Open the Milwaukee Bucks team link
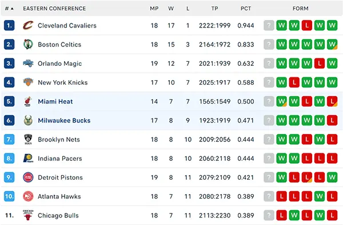This screenshot has height=225, width=343. tap(64, 120)
